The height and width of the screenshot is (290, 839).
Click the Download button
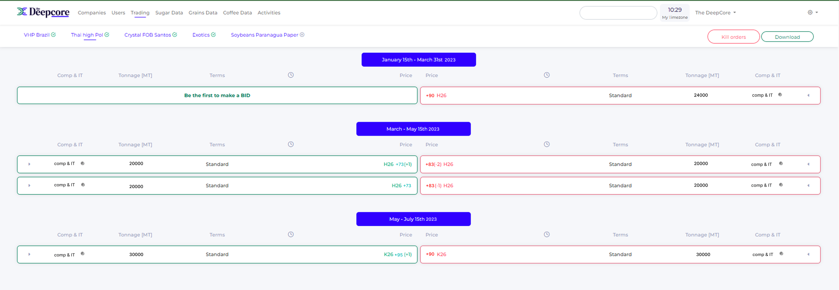pos(787,37)
